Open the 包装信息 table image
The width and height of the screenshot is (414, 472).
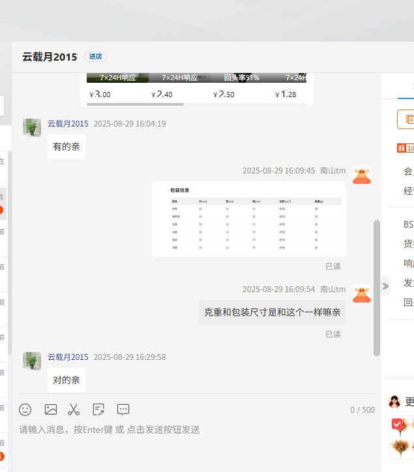[248, 219]
